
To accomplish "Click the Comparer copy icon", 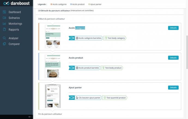I will 4,44.
